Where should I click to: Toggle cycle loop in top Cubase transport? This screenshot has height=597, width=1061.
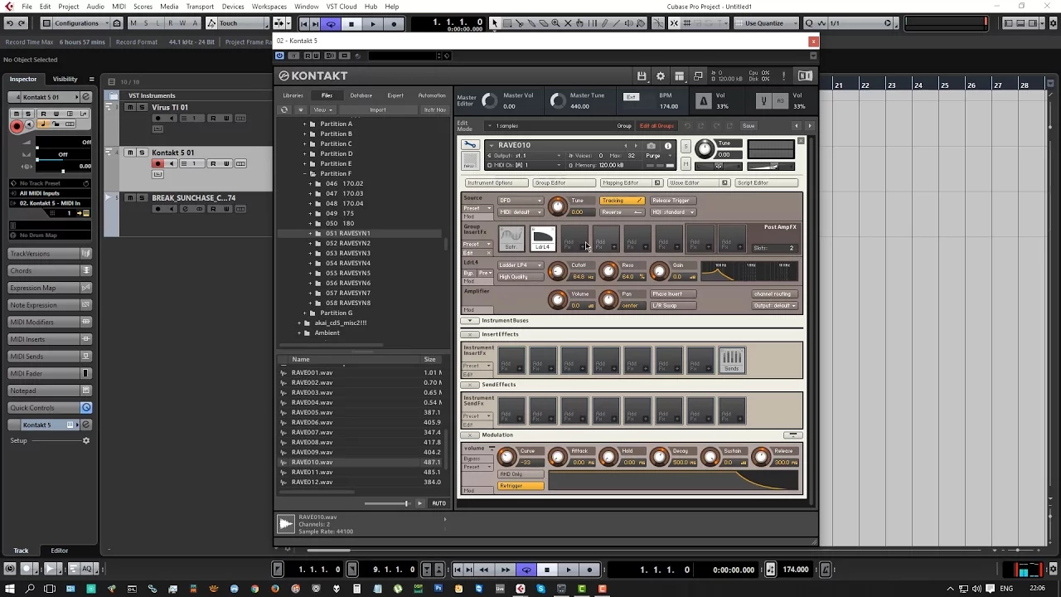331,23
